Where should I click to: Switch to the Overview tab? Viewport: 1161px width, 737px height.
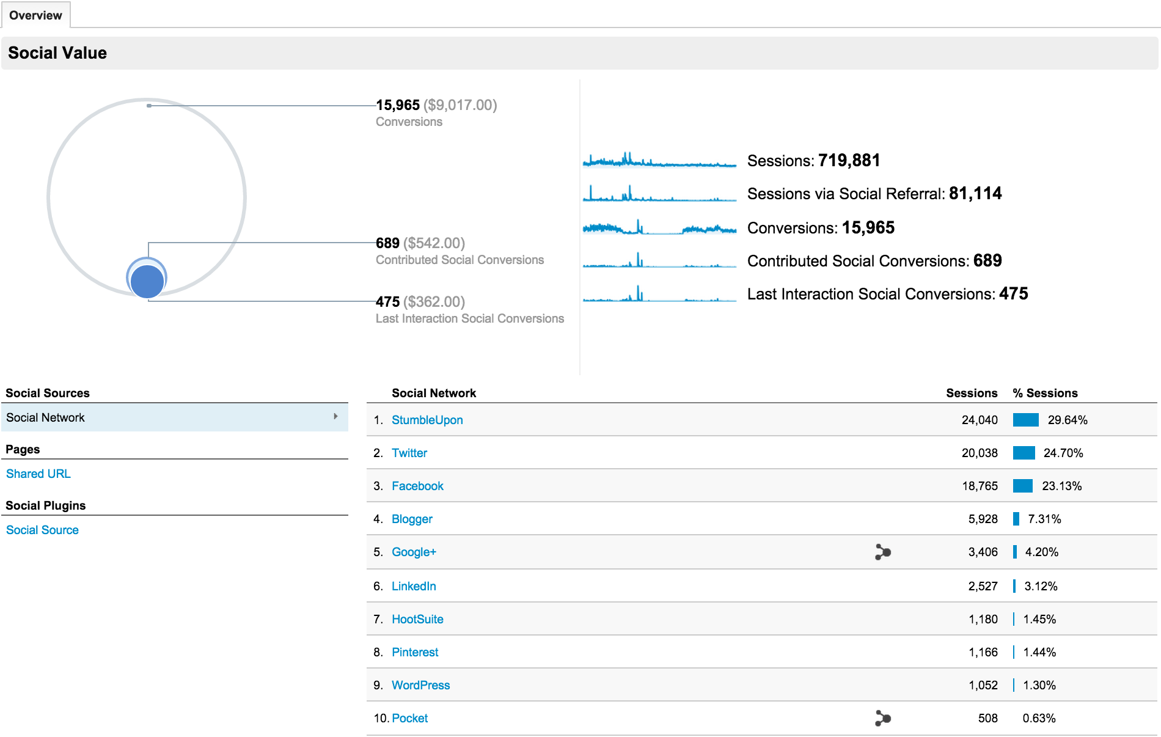coord(35,15)
